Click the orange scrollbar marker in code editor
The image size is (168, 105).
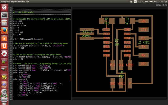[x=71, y=78]
